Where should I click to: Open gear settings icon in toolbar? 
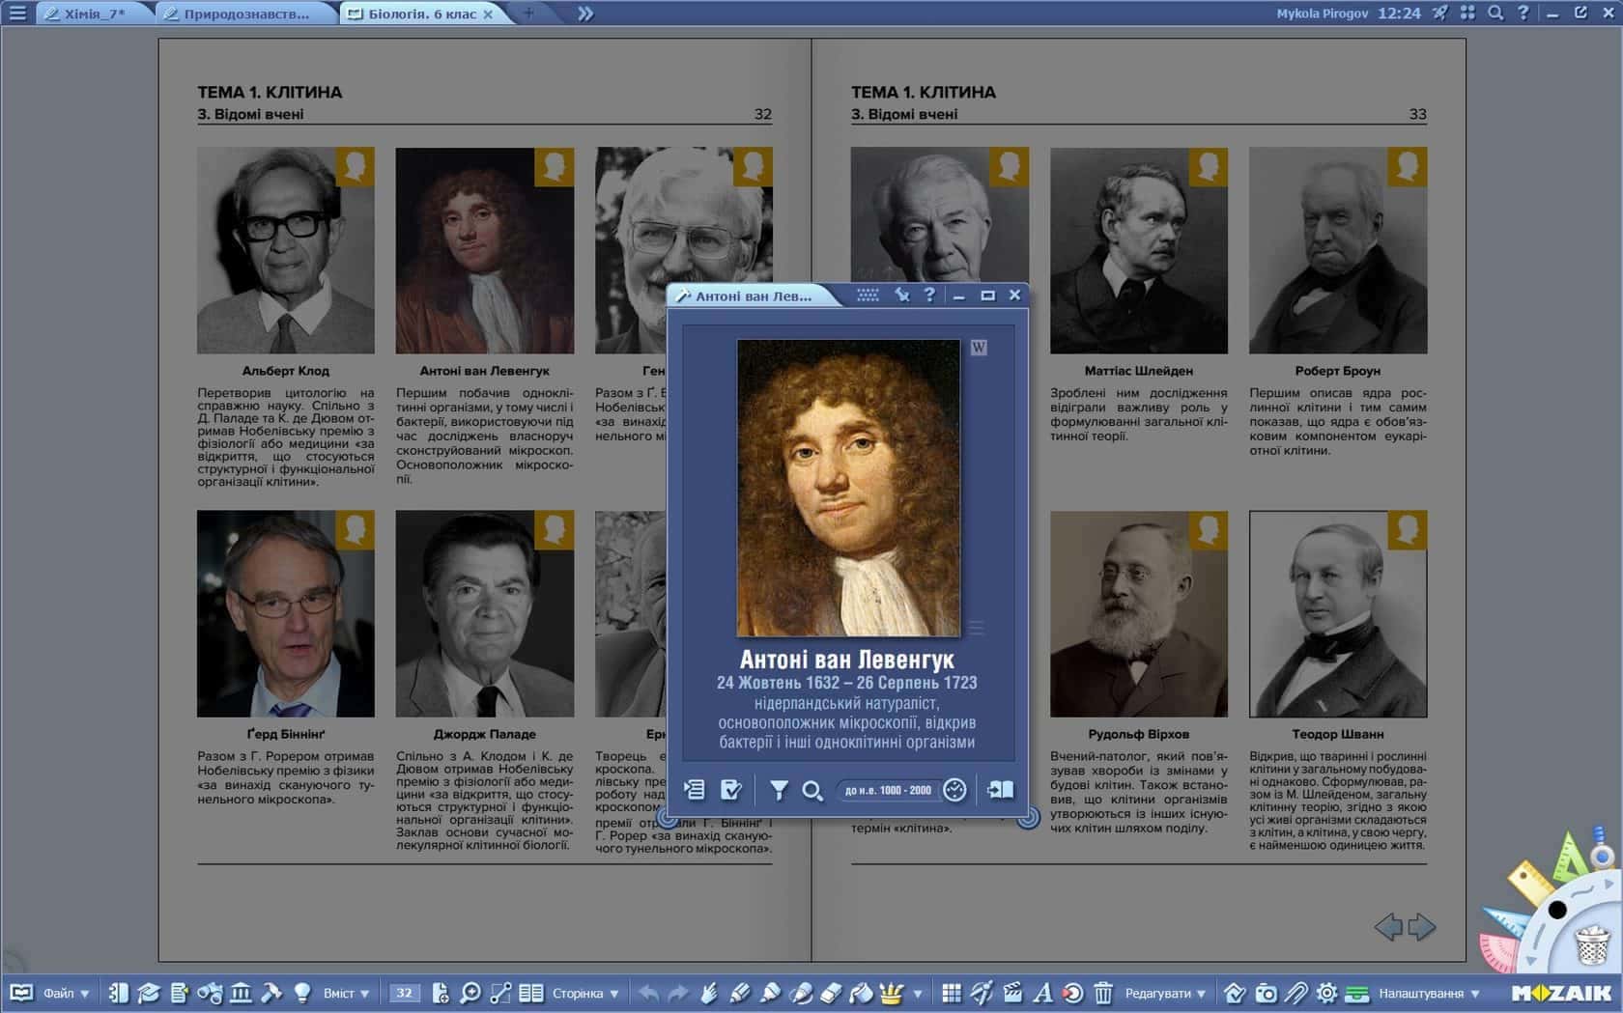(1327, 993)
